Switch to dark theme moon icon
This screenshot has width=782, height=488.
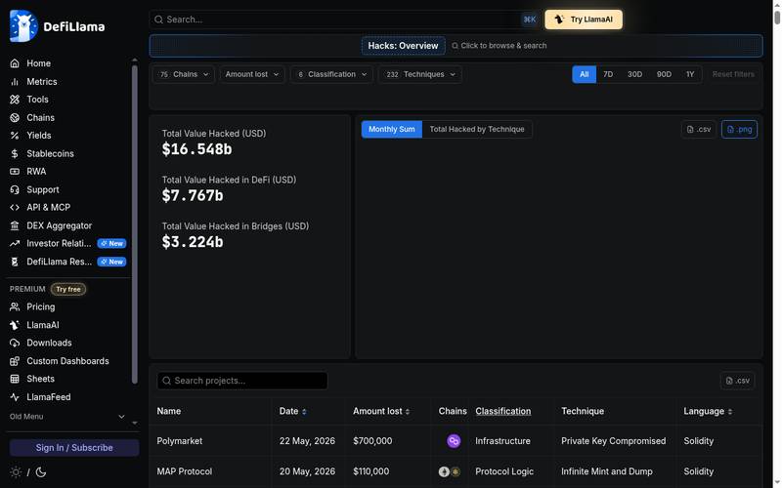pyautogui.click(x=41, y=472)
